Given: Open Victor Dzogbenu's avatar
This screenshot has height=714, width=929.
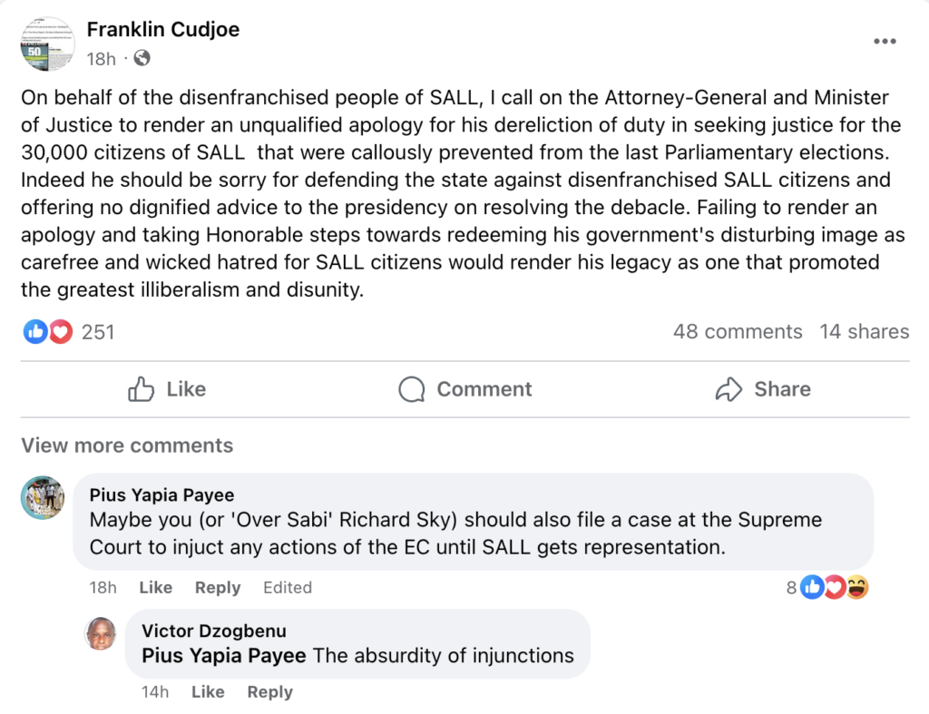Looking at the screenshot, I should point(101,633).
